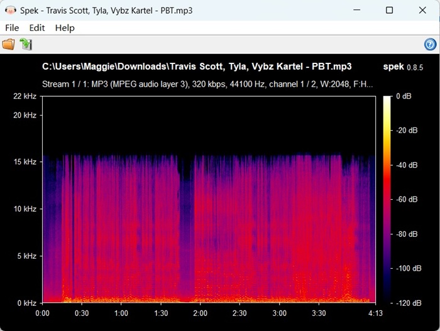This screenshot has height=331, width=440.
Task: Click the 0 kHz frequency label
Action: pos(26,303)
